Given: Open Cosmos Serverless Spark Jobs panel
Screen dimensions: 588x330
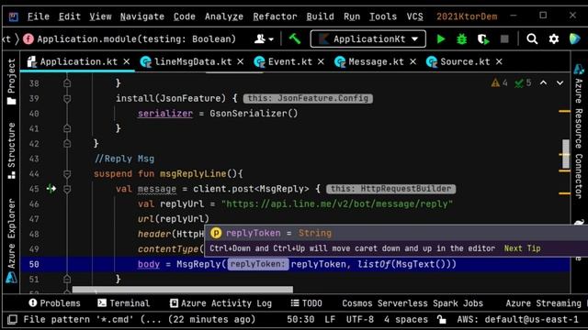Looking at the screenshot, I should [x=413, y=303].
